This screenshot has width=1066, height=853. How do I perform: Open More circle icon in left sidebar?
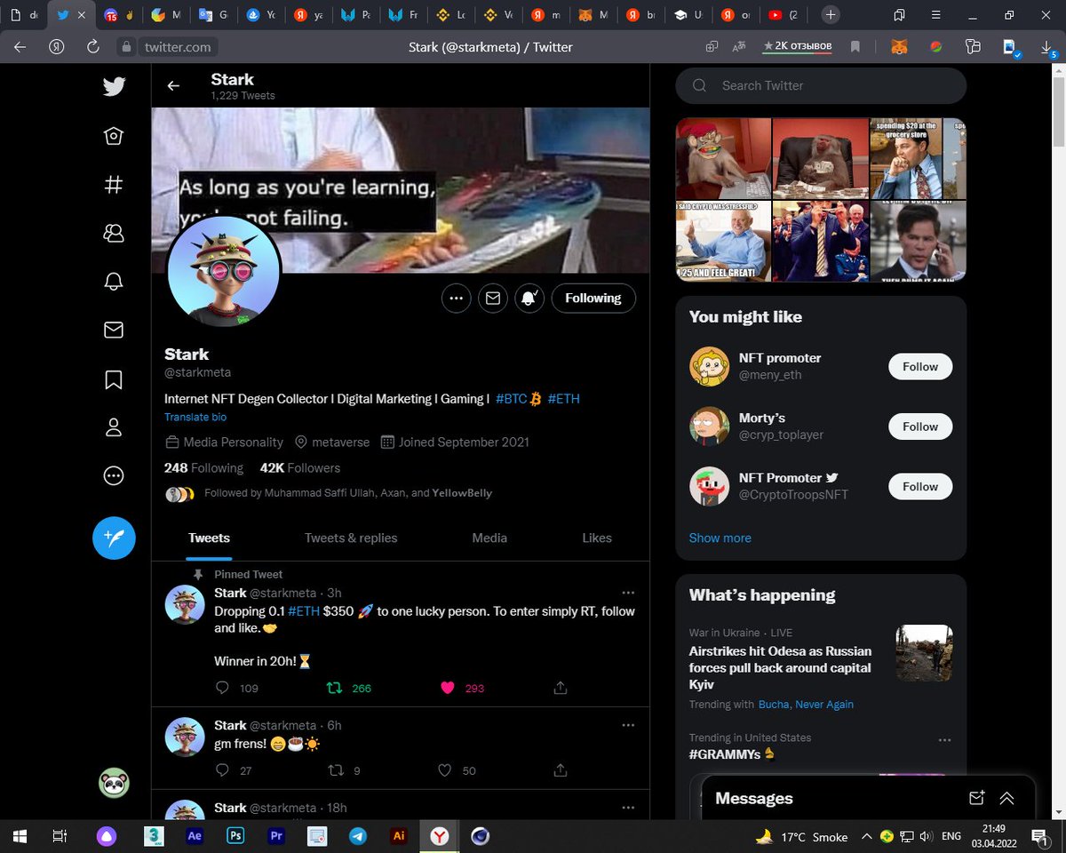click(x=114, y=475)
